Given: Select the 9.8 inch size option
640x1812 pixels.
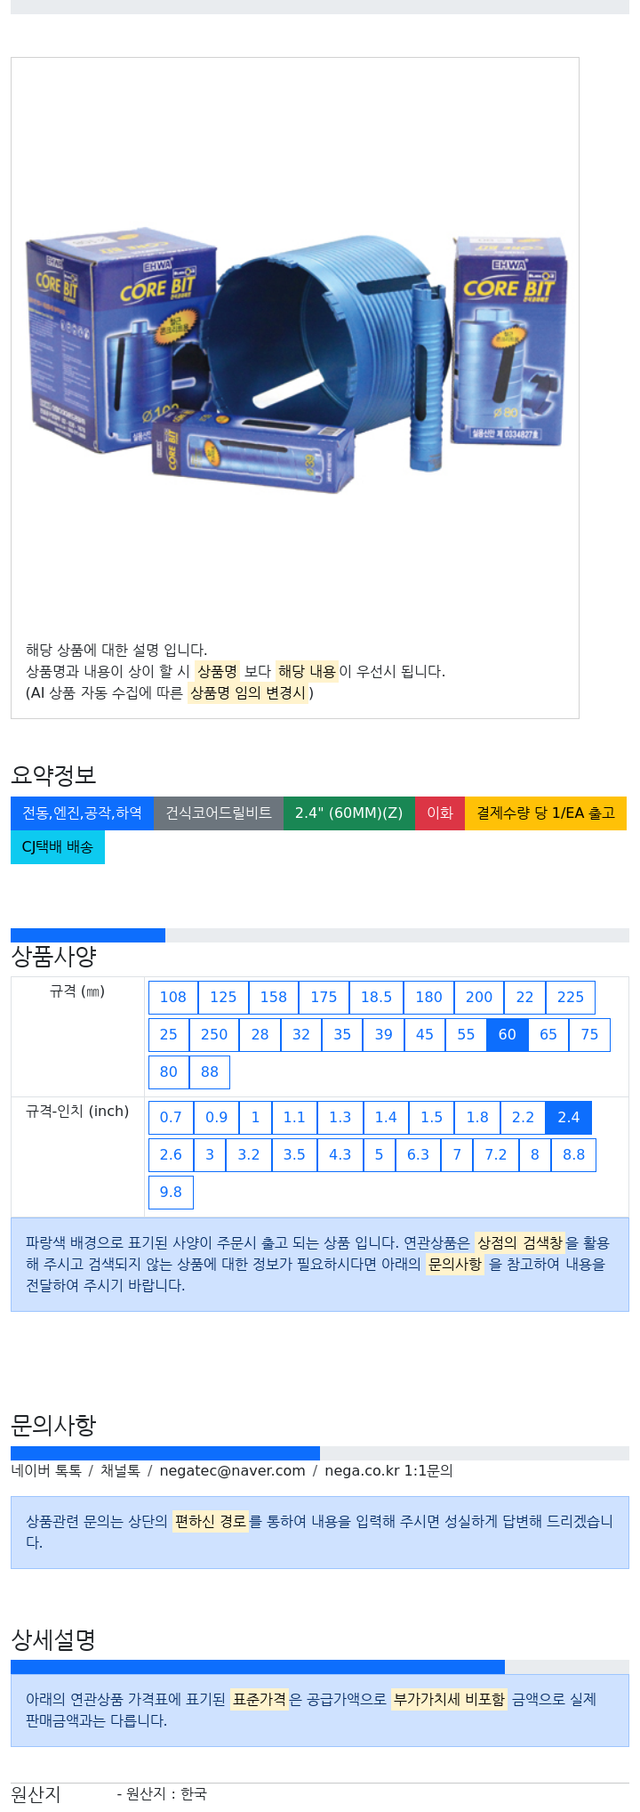Looking at the screenshot, I should point(171,1193).
